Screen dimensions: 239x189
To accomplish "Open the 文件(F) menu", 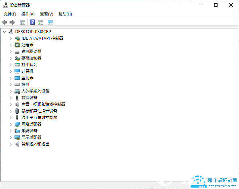I will click(10, 14).
